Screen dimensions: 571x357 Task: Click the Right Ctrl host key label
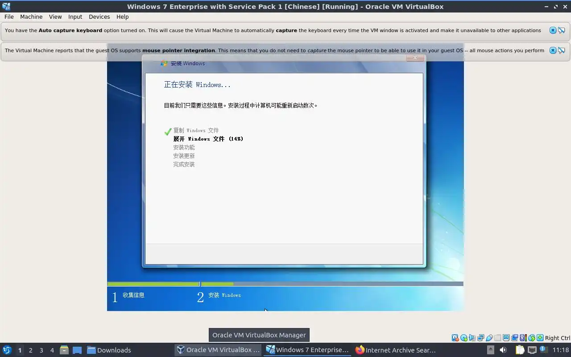click(x=558, y=338)
